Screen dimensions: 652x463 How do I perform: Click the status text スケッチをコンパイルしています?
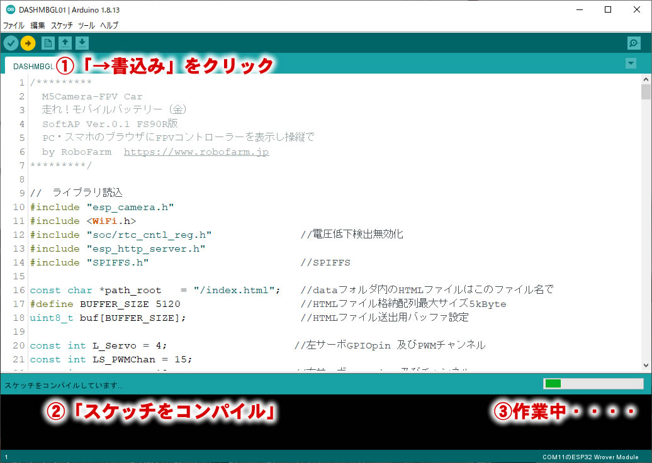click(64, 385)
